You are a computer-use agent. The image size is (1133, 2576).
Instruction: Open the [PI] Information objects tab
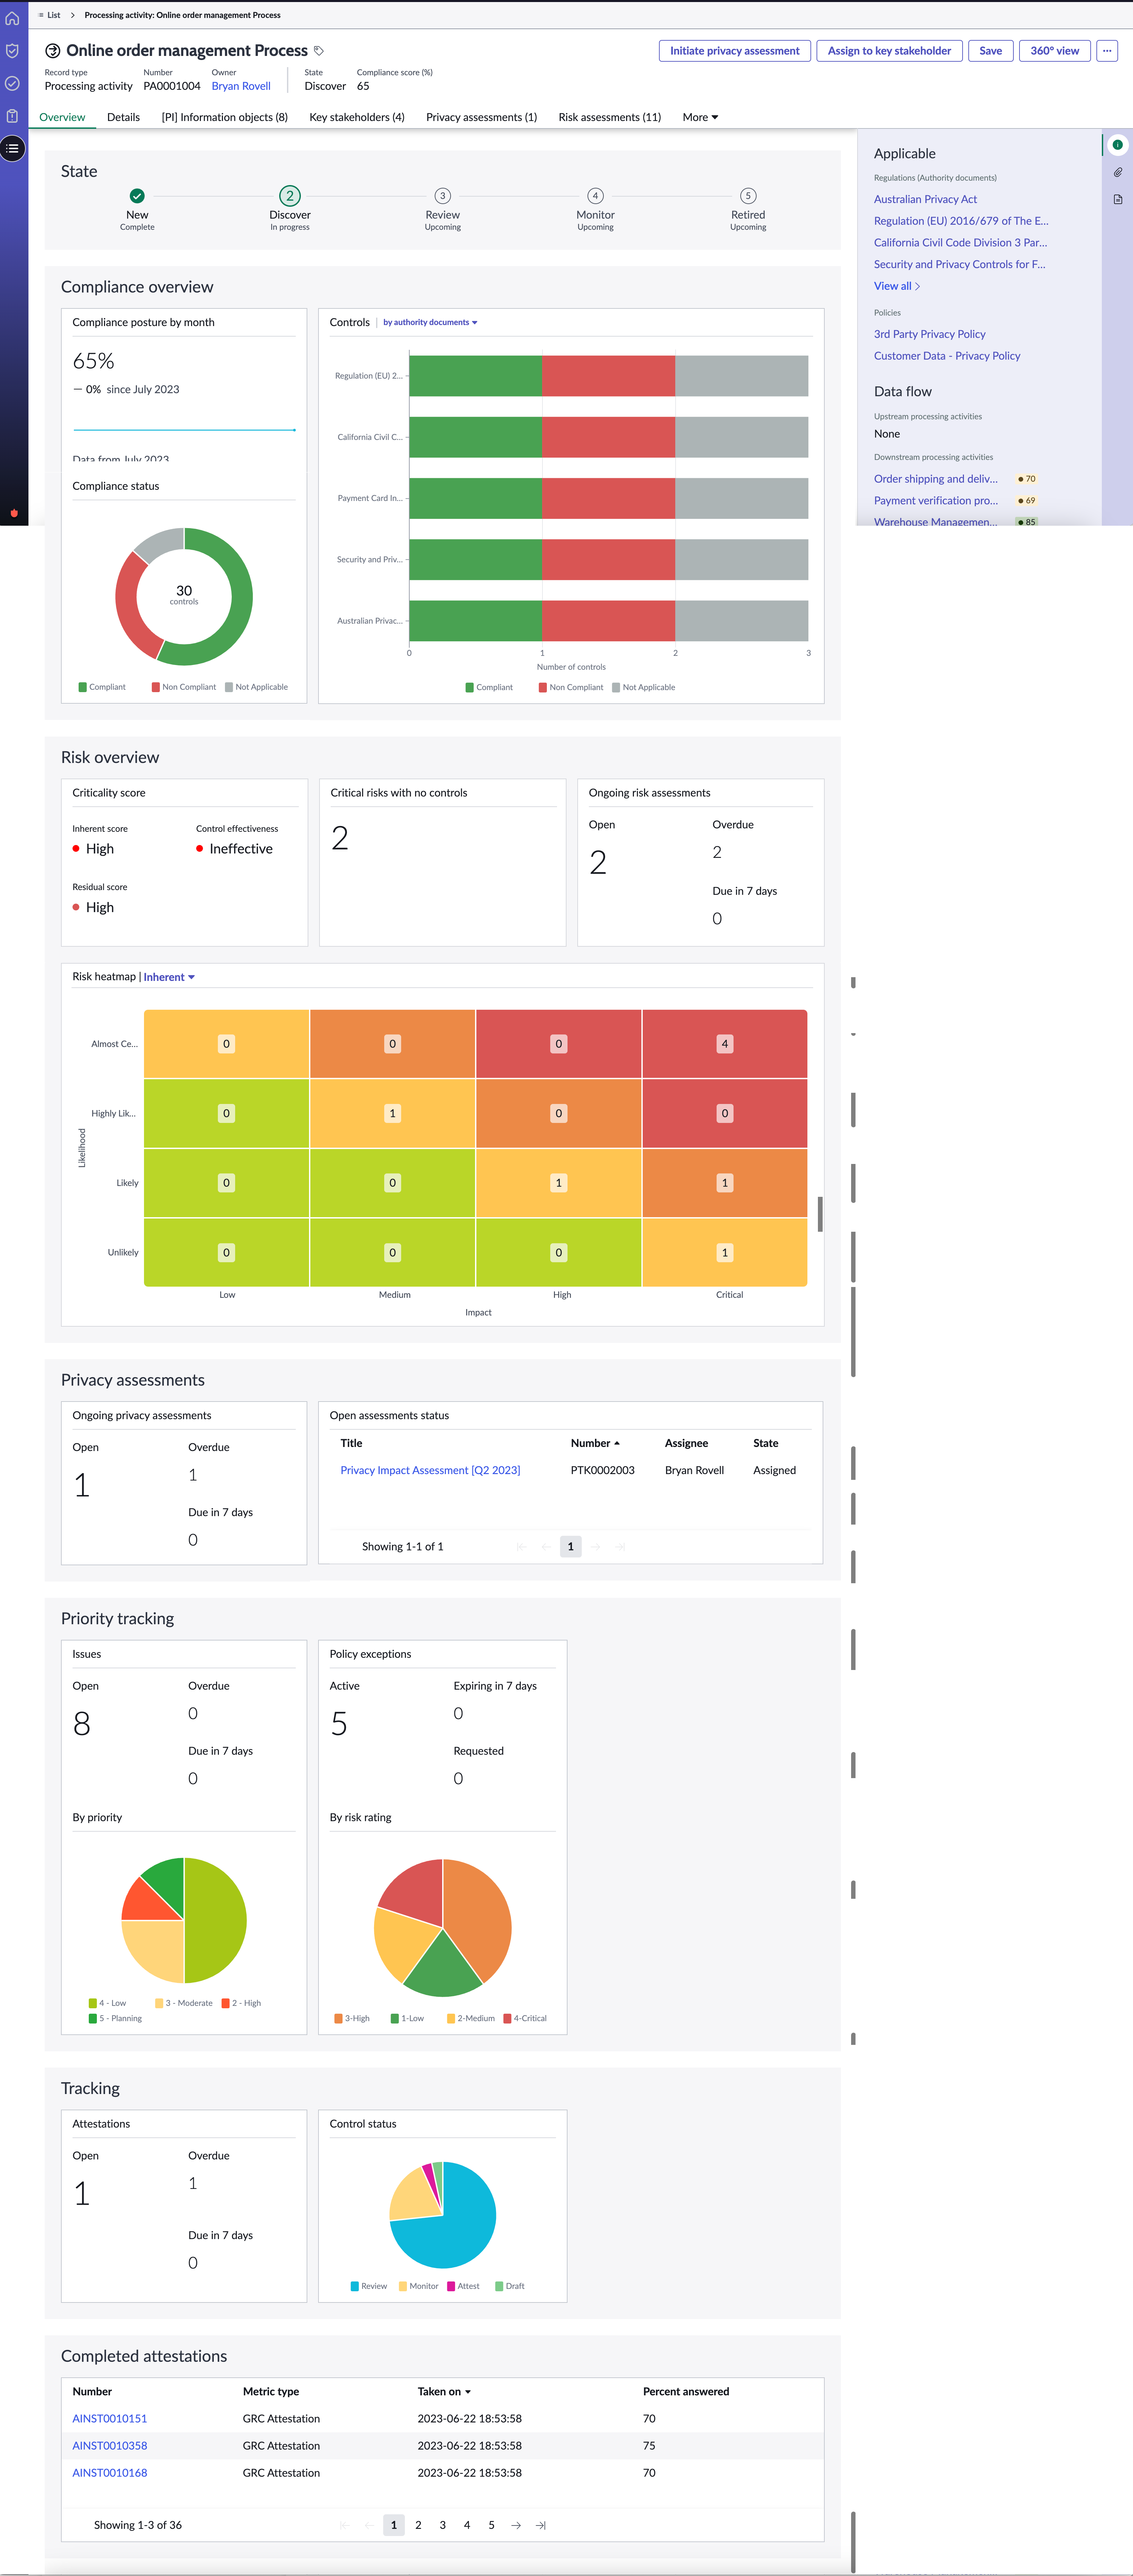click(x=225, y=117)
